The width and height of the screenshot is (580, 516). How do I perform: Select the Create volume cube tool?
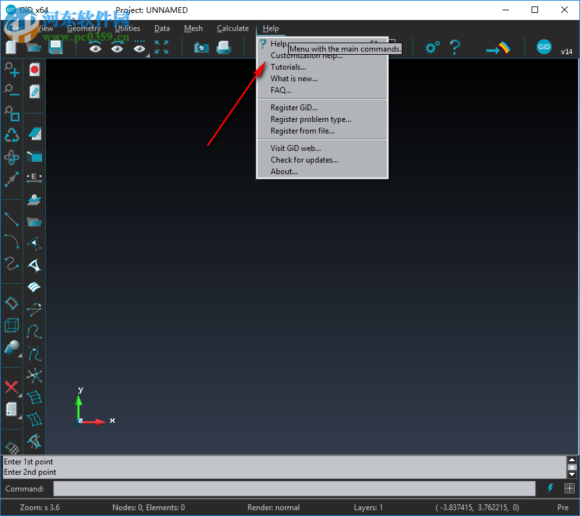click(12, 326)
